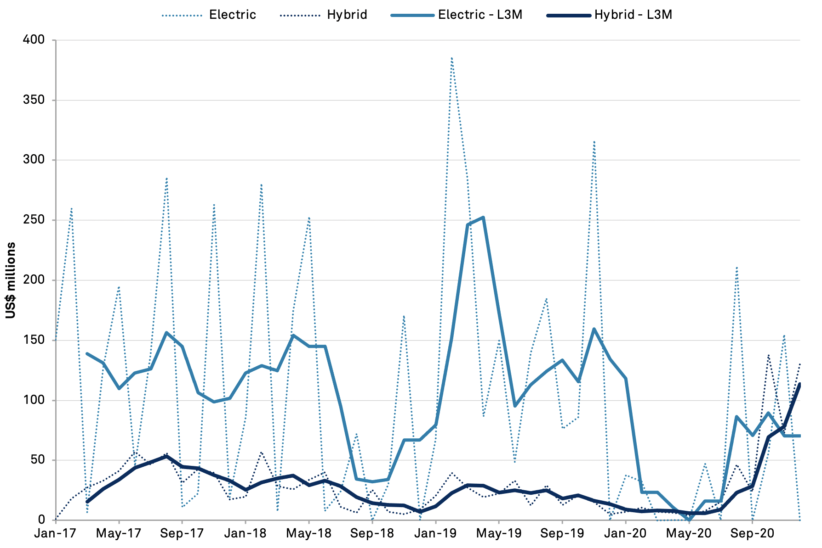Image resolution: width=822 pixels, height=548 pixels.
Task: Select the Electric - L3M solid line swatch
Action: pos(412,15)
